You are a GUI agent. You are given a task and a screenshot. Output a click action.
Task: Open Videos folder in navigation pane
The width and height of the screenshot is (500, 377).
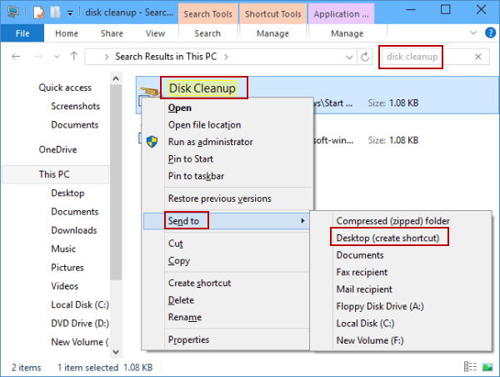[x=64, y=286]
